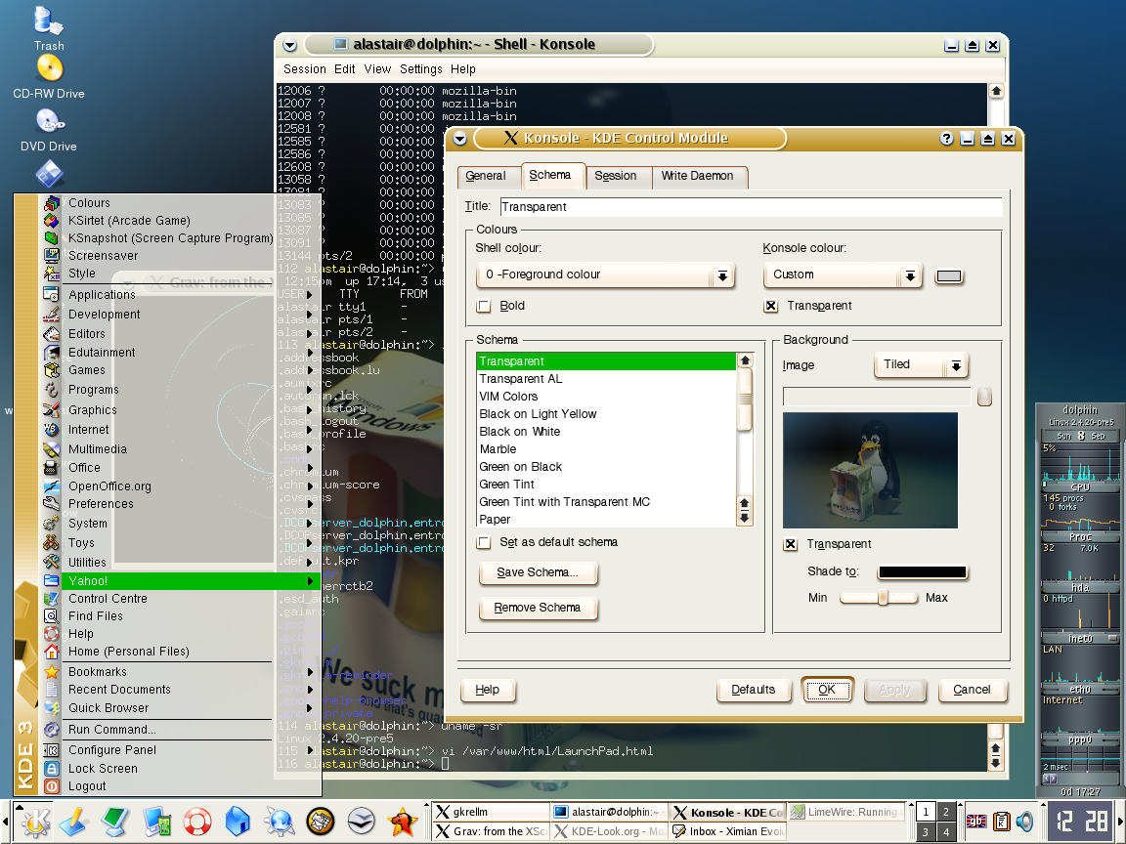The width and height of the screenshot is (1126, 844).
Task: Click the background image file browse button
Action: click(x=984, y=397)
